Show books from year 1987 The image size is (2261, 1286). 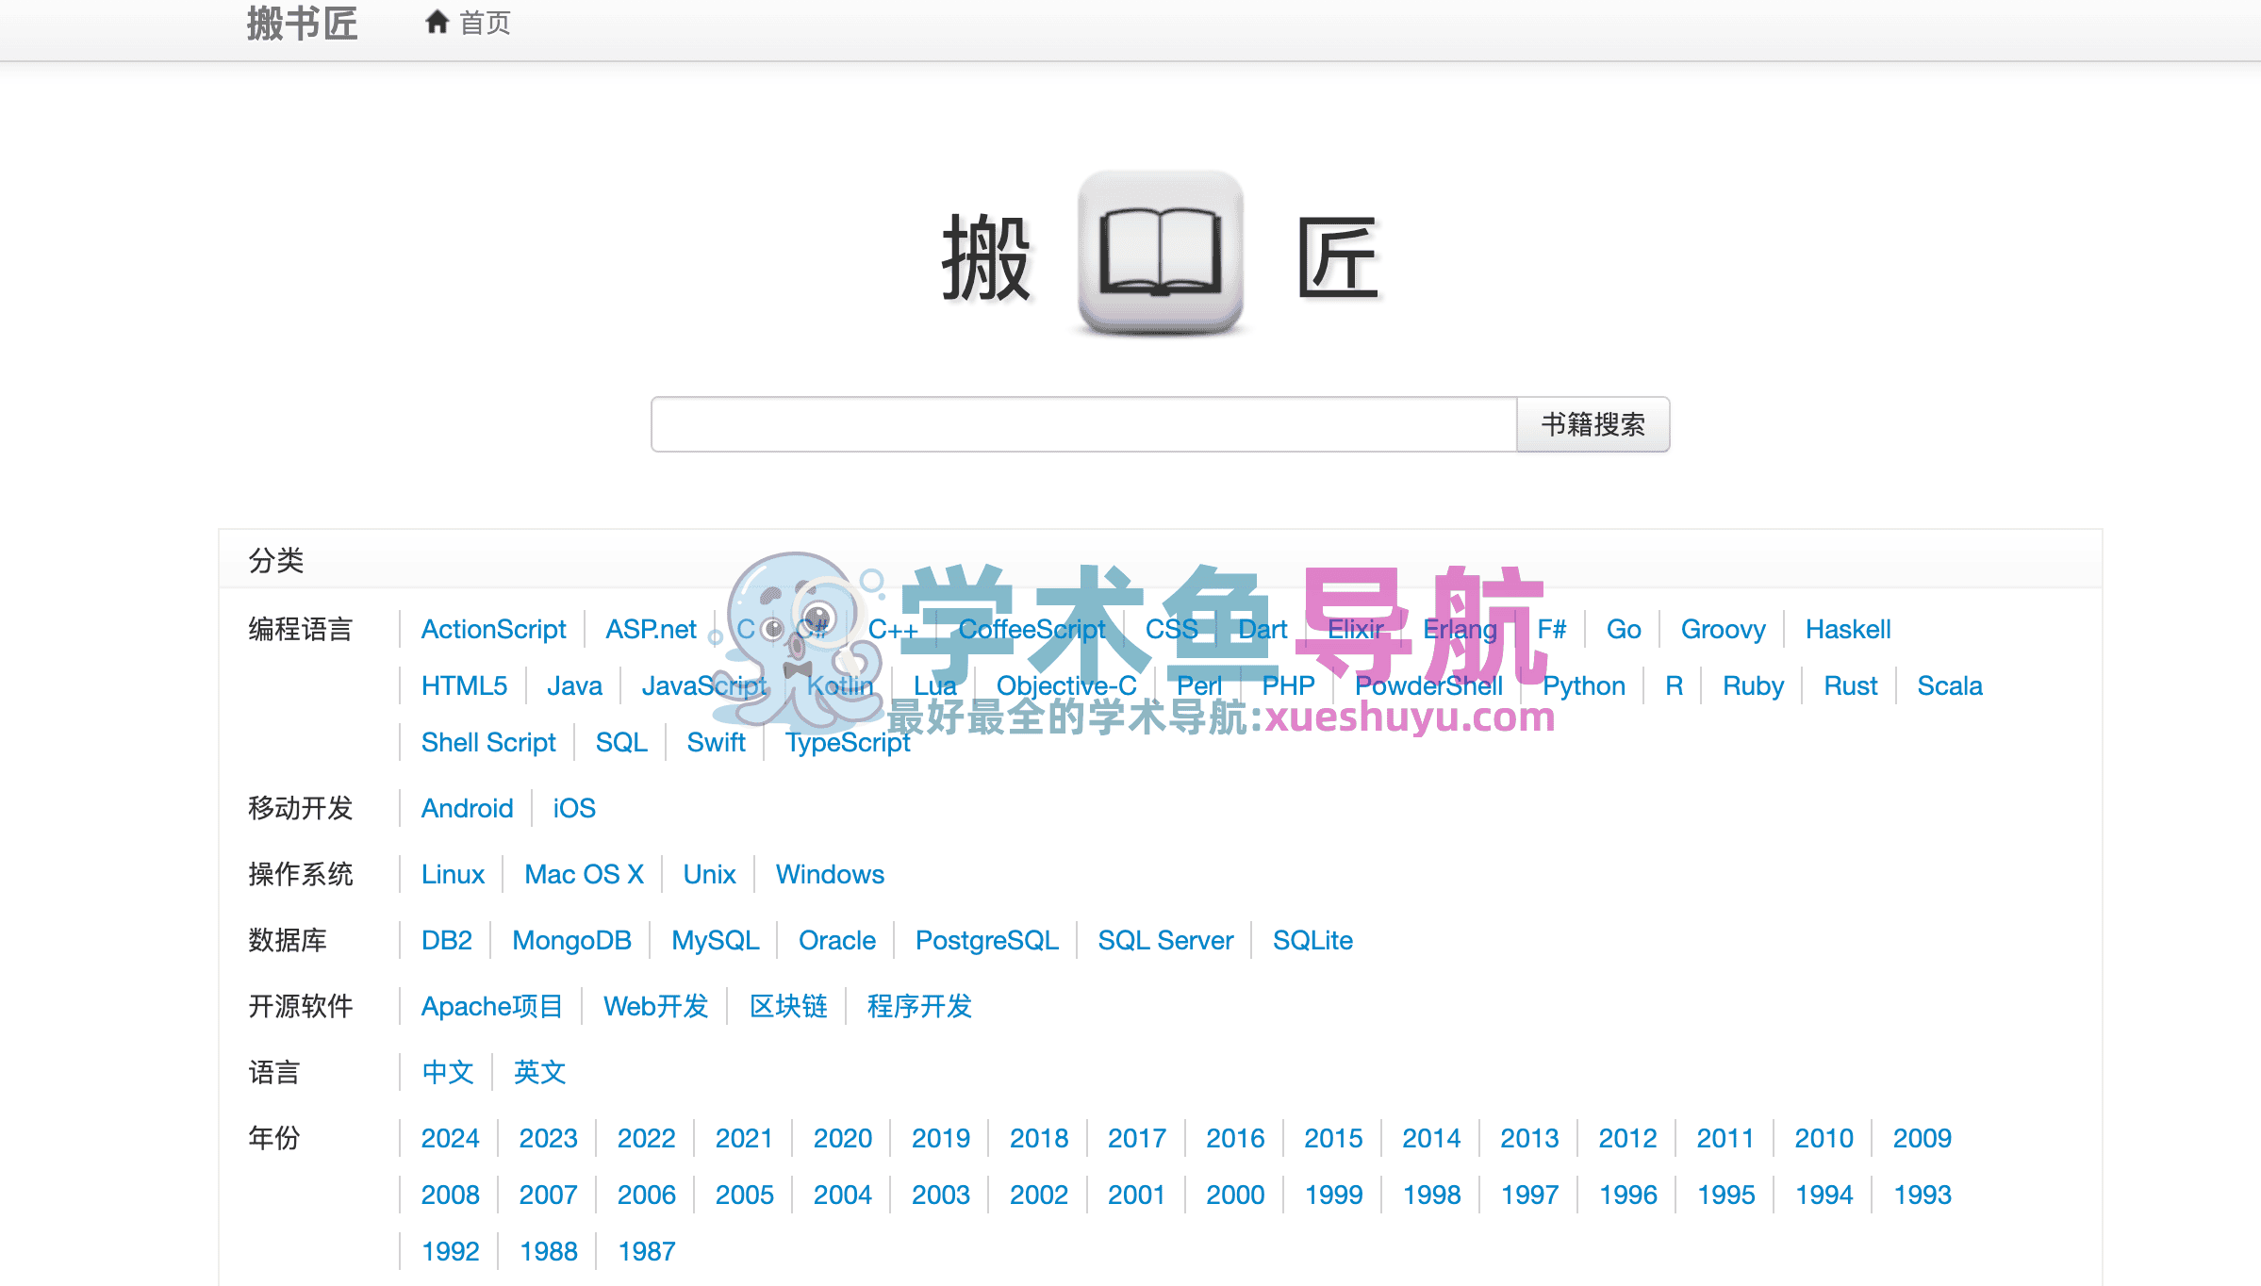pyautogui.click(x=646, y=1250)
